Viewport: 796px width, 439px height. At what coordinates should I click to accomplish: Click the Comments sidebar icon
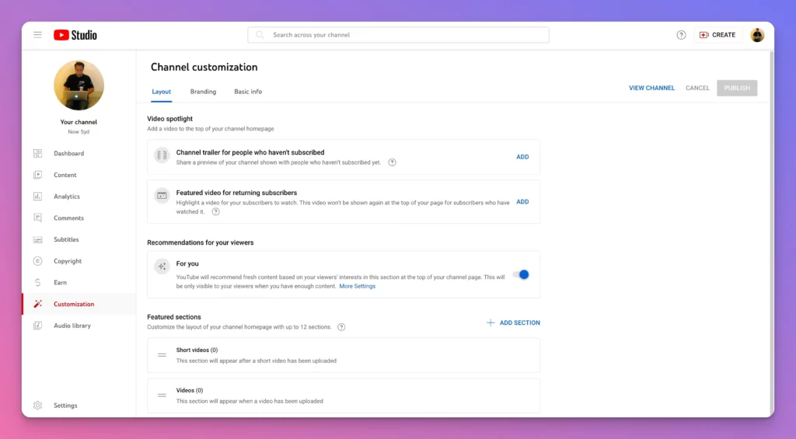(37, 218)
